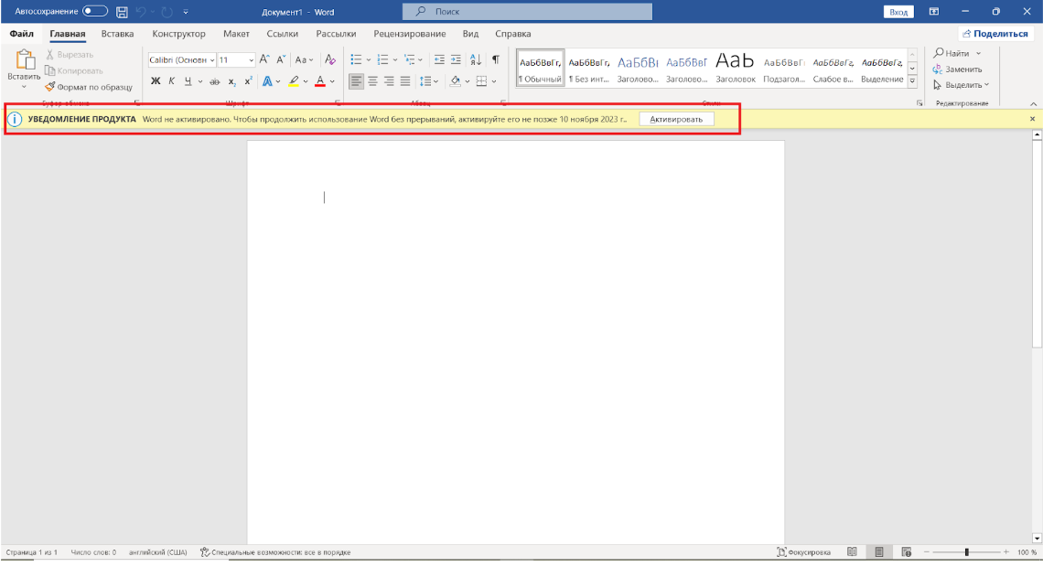Screen dimensions: 1043x567
Task: Click the superscript x² icon
Action: 248,81
